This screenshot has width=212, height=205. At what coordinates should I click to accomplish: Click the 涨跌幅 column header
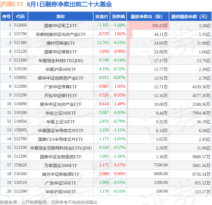[x=118, y=16]
